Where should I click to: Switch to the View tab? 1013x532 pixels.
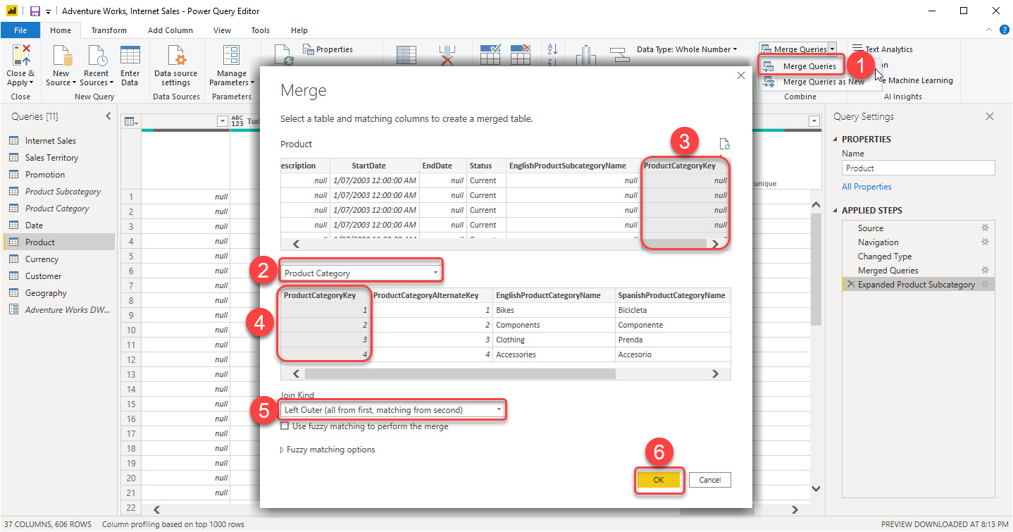(x=222, y=30)
